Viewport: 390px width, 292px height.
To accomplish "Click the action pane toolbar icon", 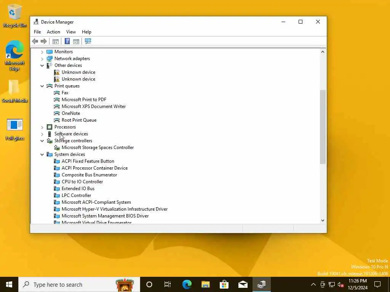I will [x=76, y=41].
